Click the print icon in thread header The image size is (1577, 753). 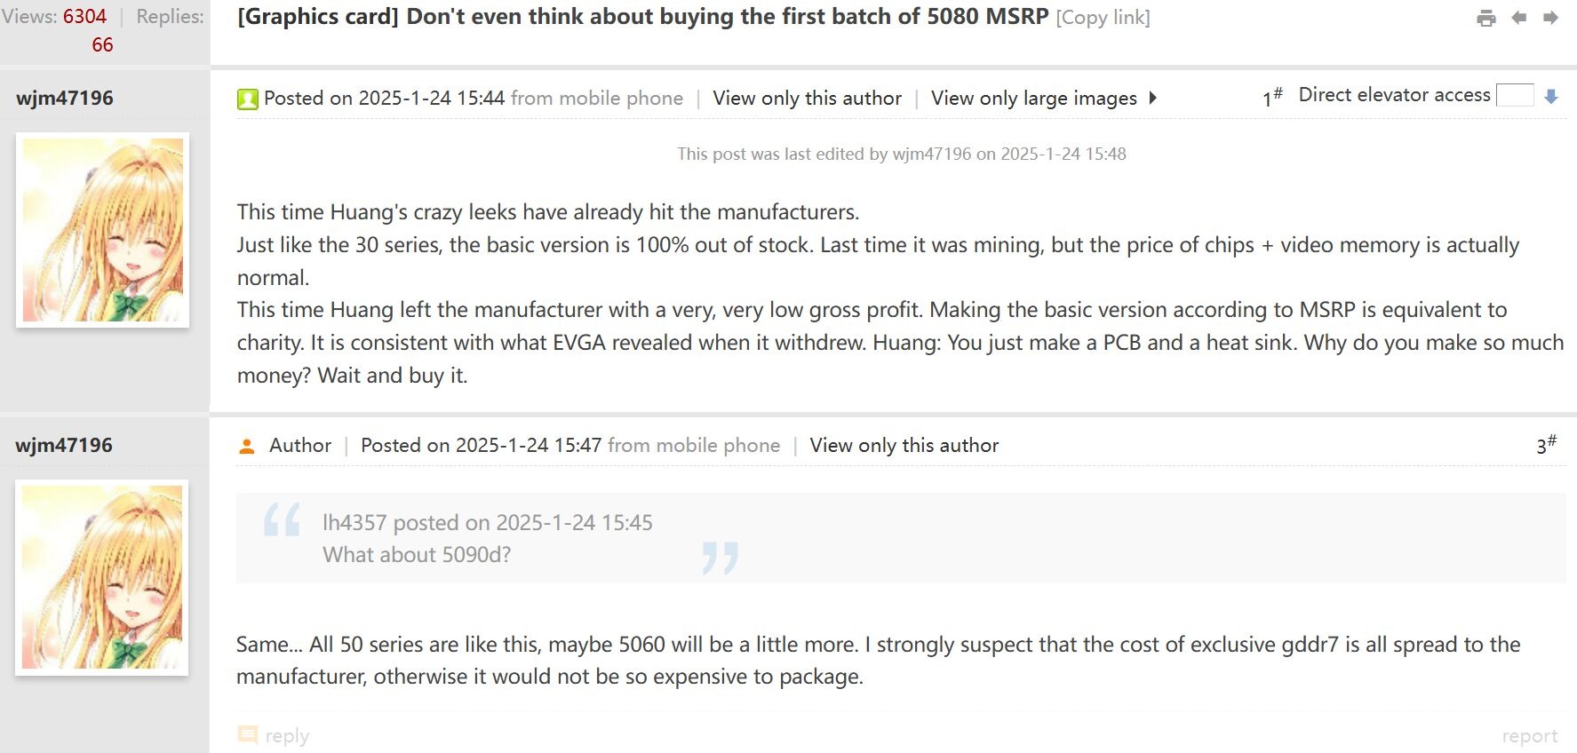(1485, 18)
